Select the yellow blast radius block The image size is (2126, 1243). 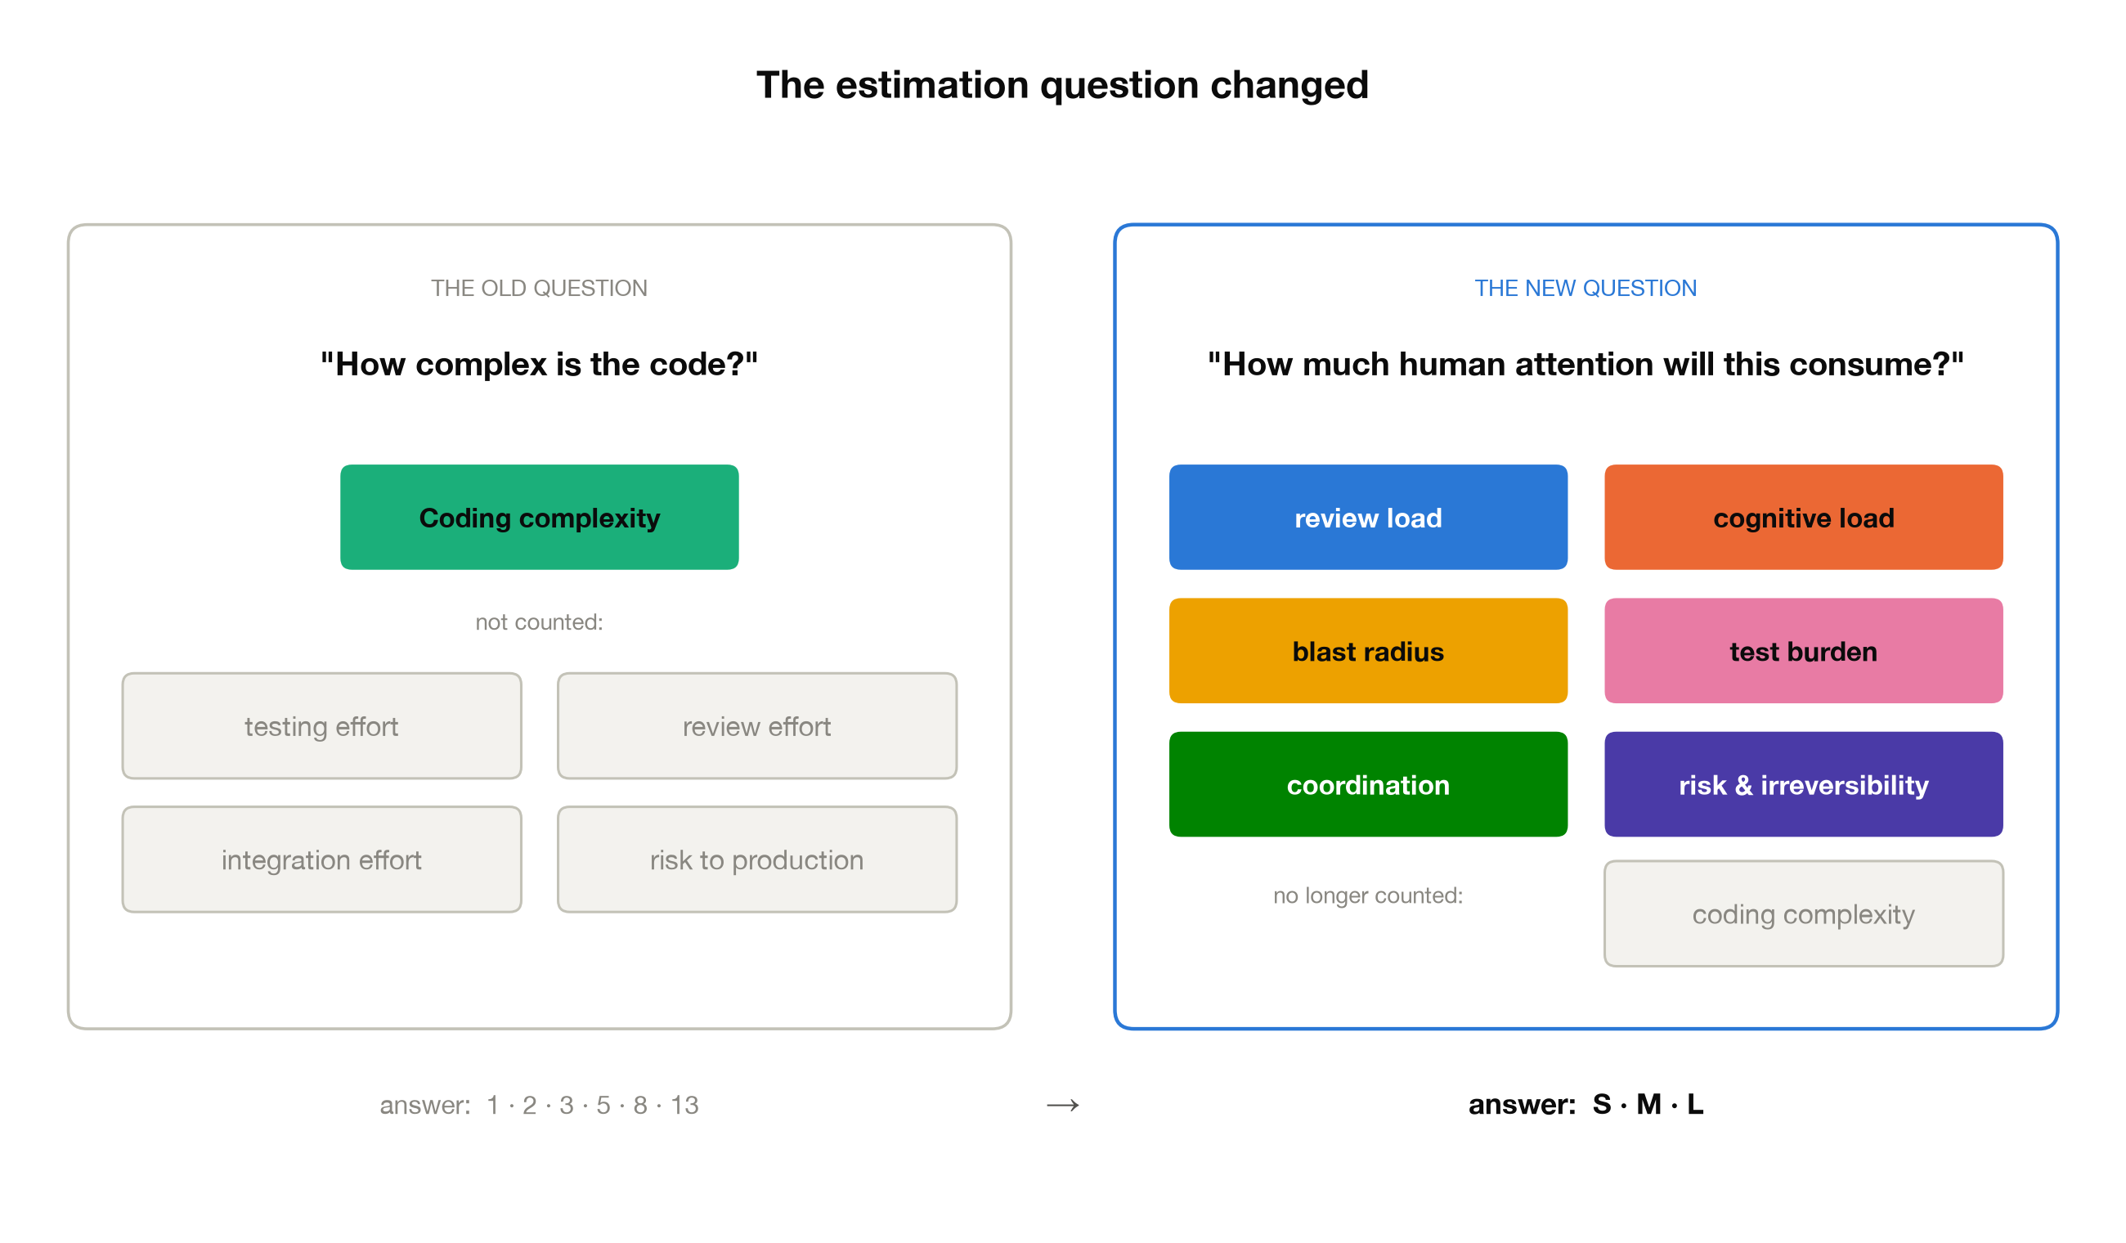(x=1367, y=651)
